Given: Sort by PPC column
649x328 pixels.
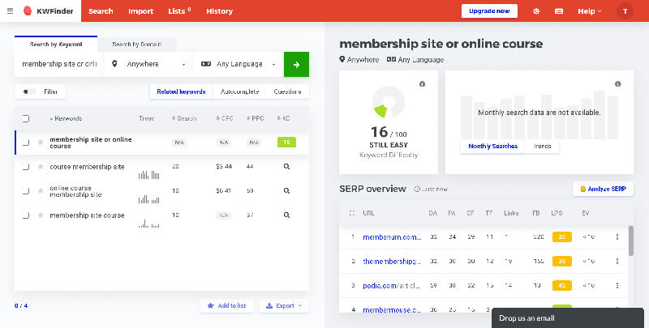Looking at the screenshot, I should pos(256,118).
